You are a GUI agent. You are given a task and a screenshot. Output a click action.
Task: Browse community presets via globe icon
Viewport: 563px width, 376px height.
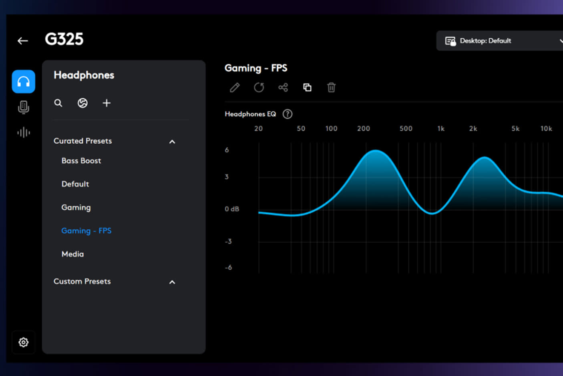pos(82,103)
